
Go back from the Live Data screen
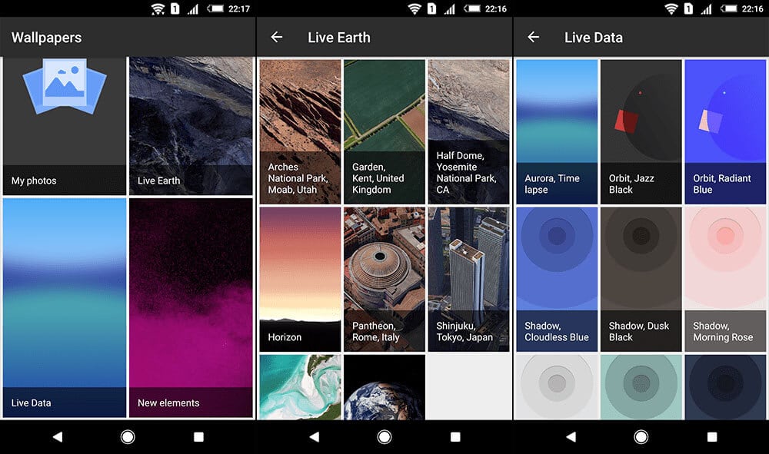point(533,37)
